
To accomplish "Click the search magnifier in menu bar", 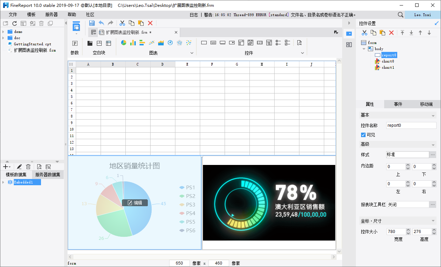I will click(400, 15).
